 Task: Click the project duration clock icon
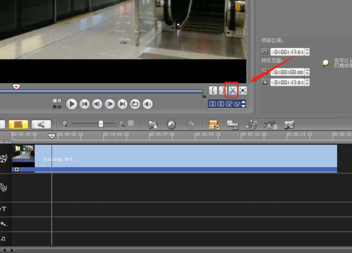[x=265, y=52]
